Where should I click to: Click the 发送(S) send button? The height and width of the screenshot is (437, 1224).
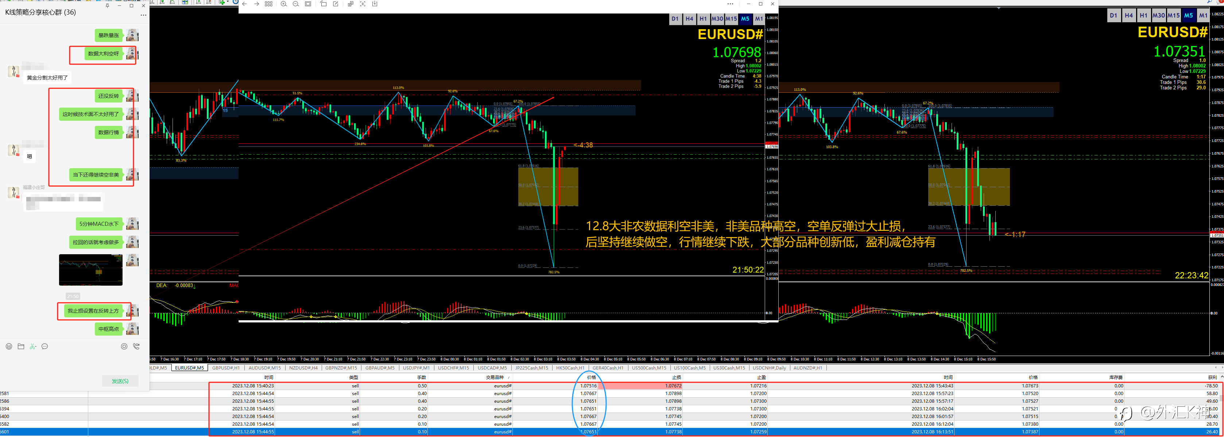(120, 381)
